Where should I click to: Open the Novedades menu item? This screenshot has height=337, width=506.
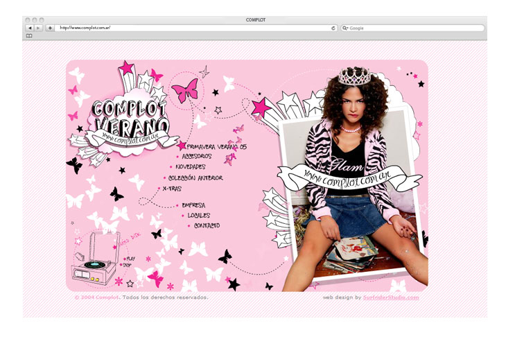pyautogui.click(x=190, y=167)
